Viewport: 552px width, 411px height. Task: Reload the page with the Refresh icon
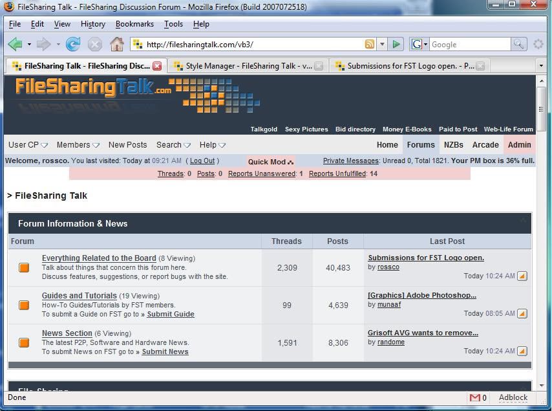(x=73, y=45)
